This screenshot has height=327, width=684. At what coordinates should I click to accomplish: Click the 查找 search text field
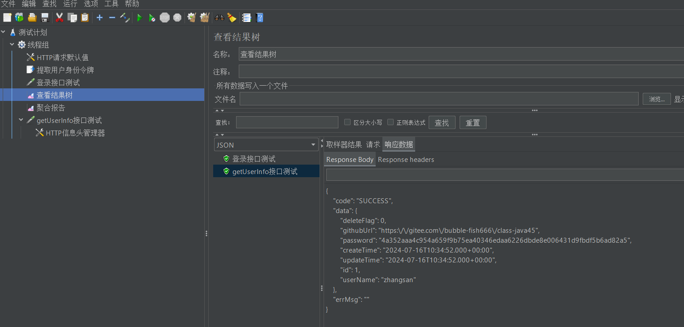(x=287, y=122)
